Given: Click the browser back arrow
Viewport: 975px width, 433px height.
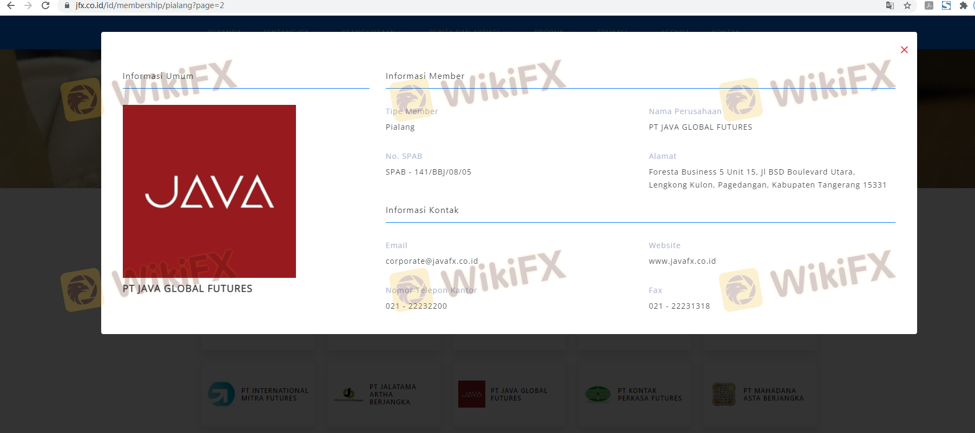Looking at the screenshot, I should [x=11, y=5].
